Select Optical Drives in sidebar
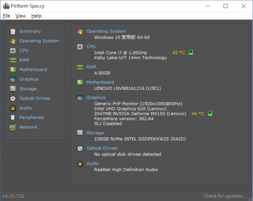The width and height of the screenshot is (253, 201). tap(35, 98)
